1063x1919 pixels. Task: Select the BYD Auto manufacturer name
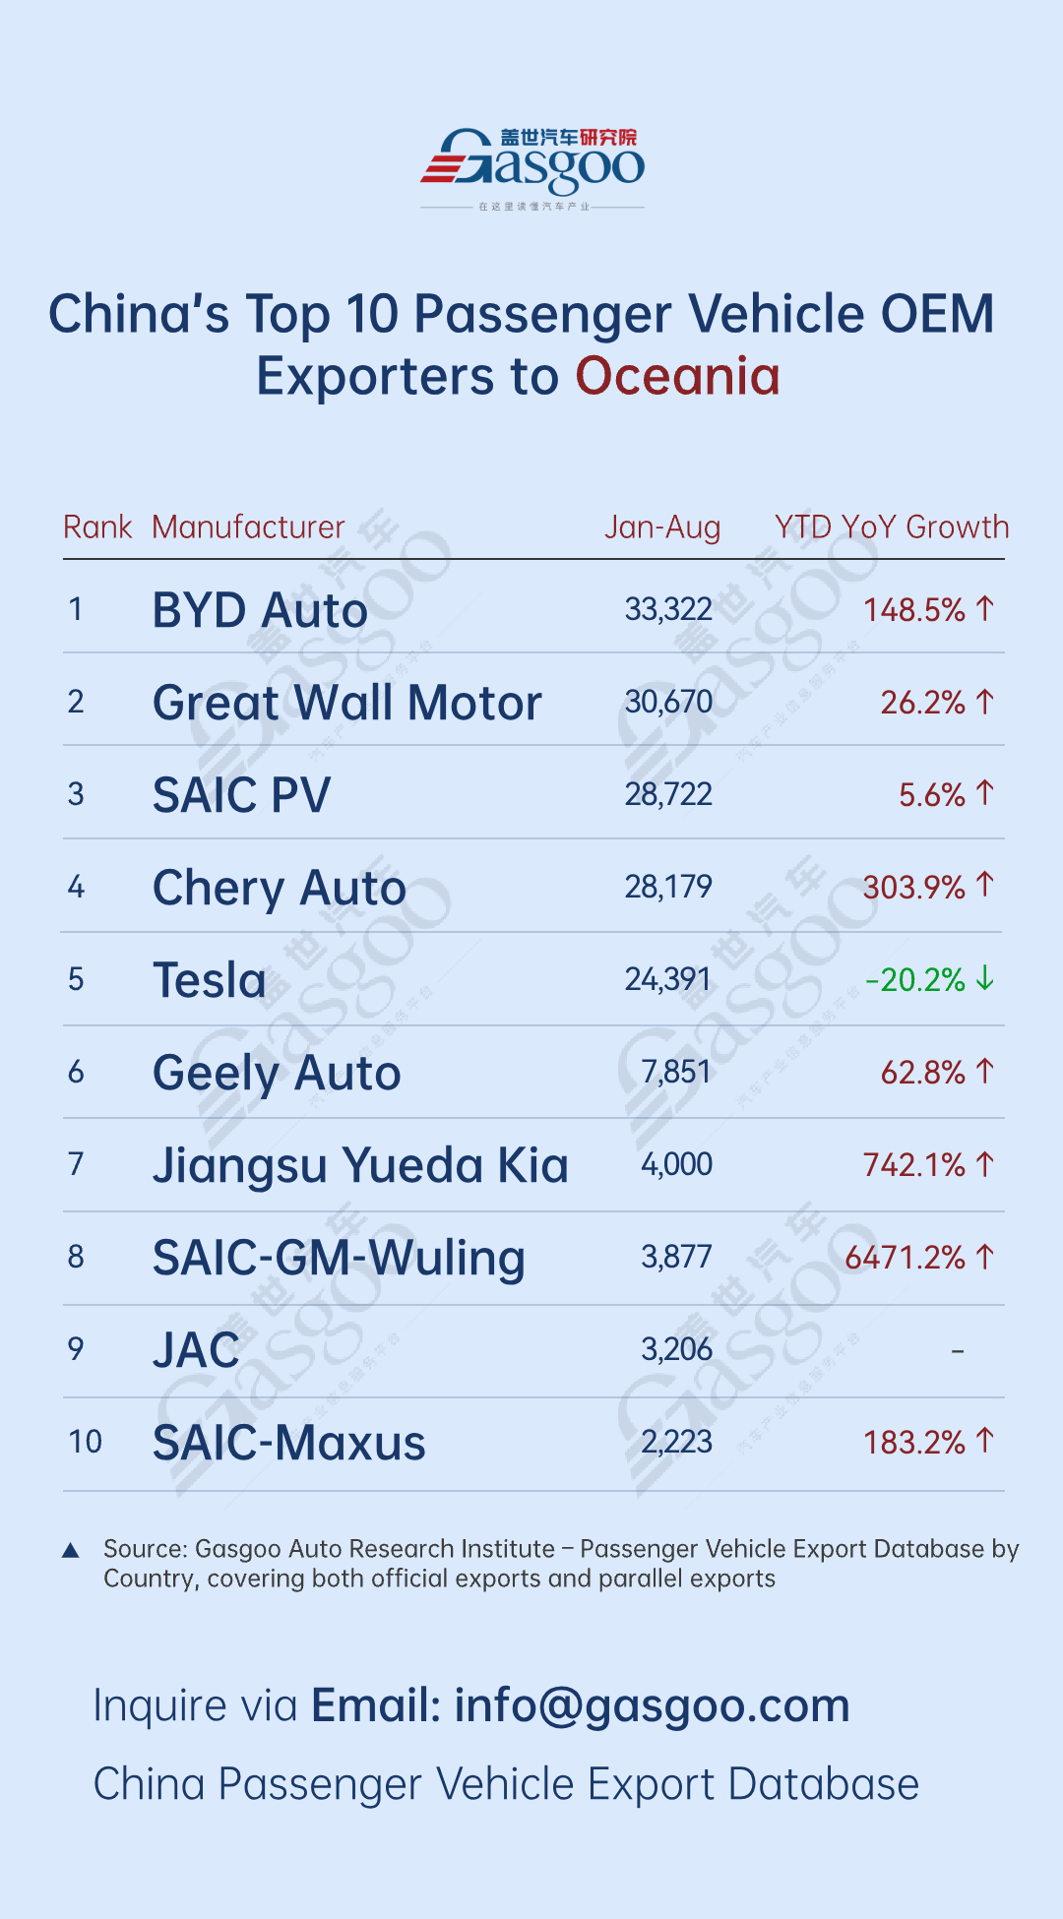pos(260,610)
